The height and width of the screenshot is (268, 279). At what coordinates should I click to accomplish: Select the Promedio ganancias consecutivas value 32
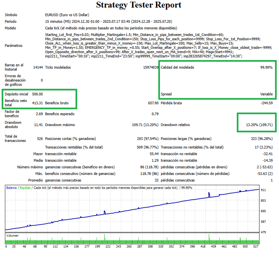click(x=156, y=180)
